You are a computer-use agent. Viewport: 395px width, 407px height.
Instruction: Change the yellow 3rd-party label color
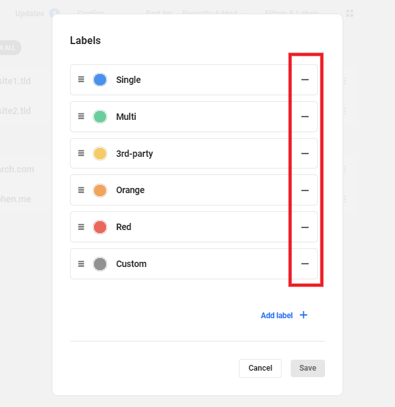click(100, 154)
